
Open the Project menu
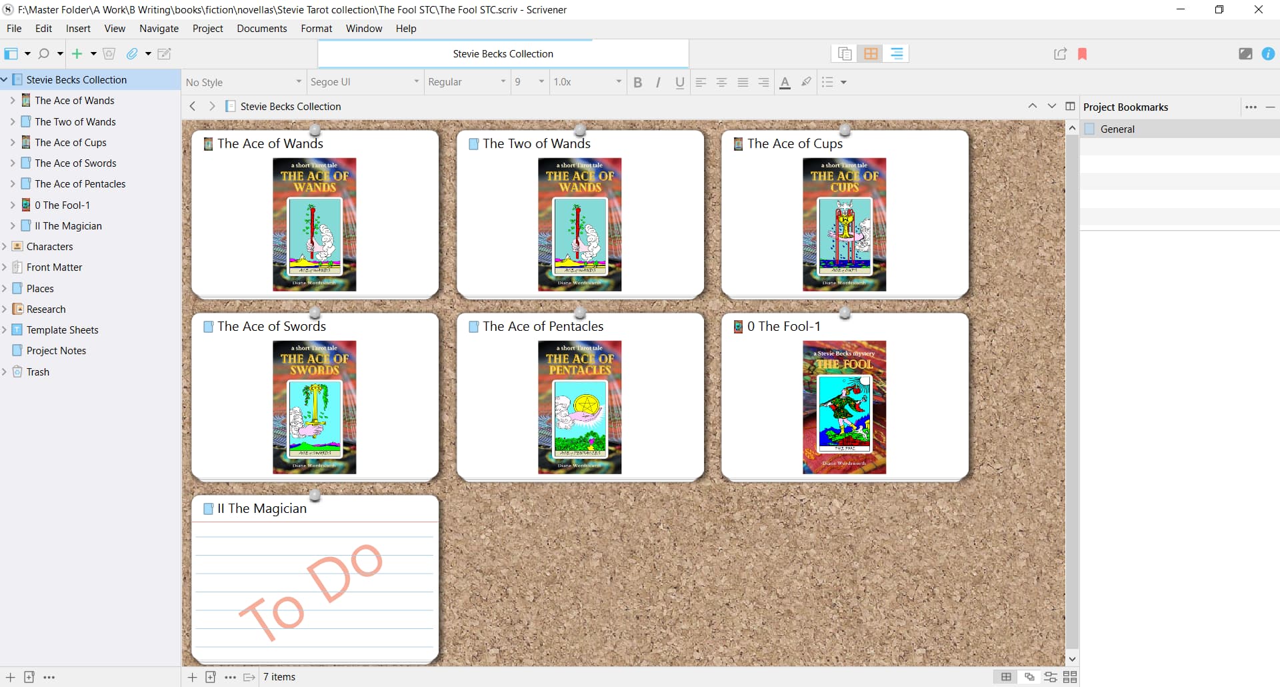[208, 29]
